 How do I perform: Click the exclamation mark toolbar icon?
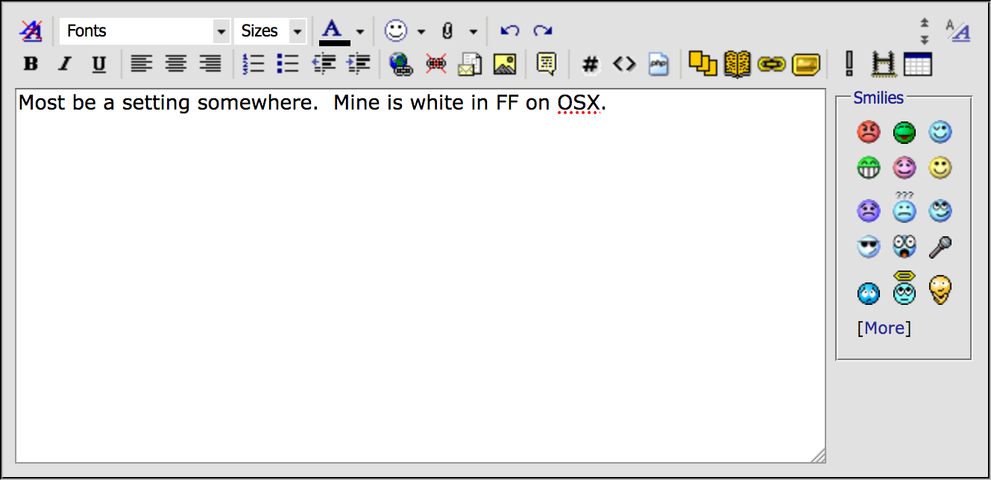tap(849, 64)
